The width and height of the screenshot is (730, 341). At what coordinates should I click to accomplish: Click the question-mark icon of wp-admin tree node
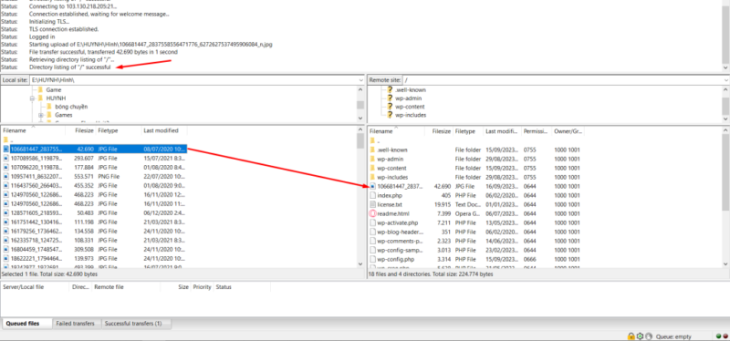391,98
